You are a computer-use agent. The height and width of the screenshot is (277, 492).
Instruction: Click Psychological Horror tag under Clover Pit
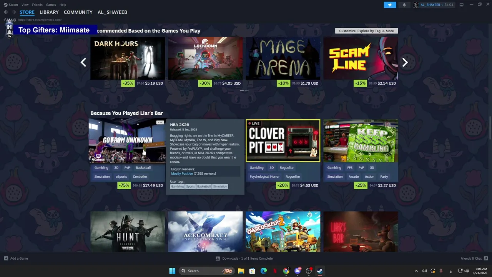click(x=264, y=177)
